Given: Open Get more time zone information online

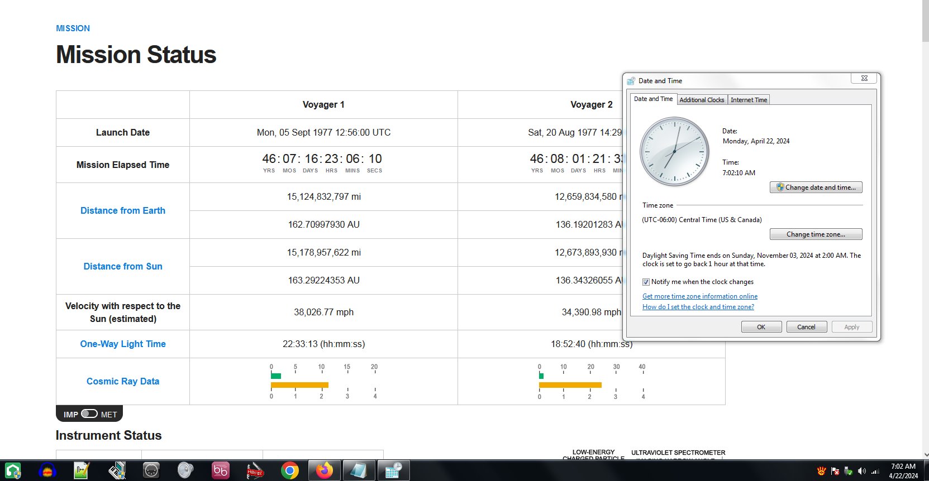Looking at the screenshot, I should click(700, 296).
